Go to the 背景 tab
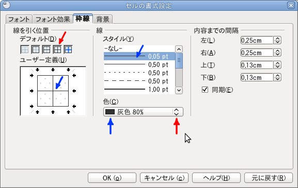 (103, 20)
